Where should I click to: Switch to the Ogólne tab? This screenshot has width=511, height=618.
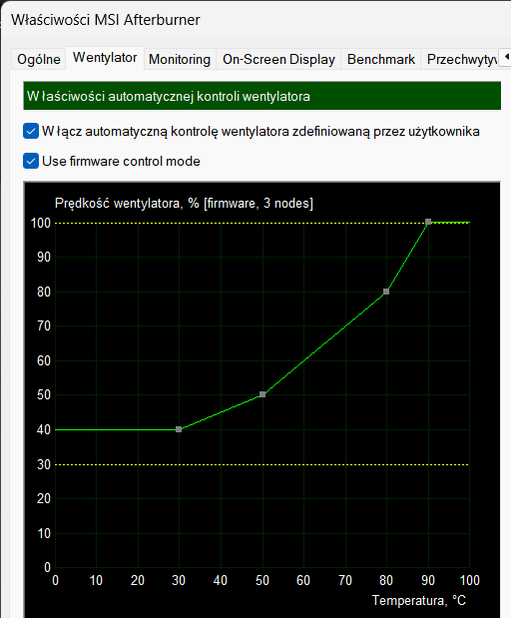(39, 60)
